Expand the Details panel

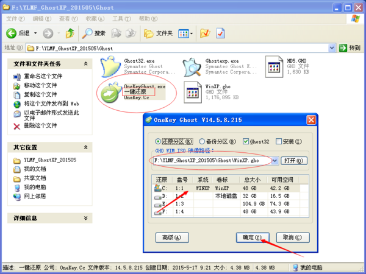85,218
